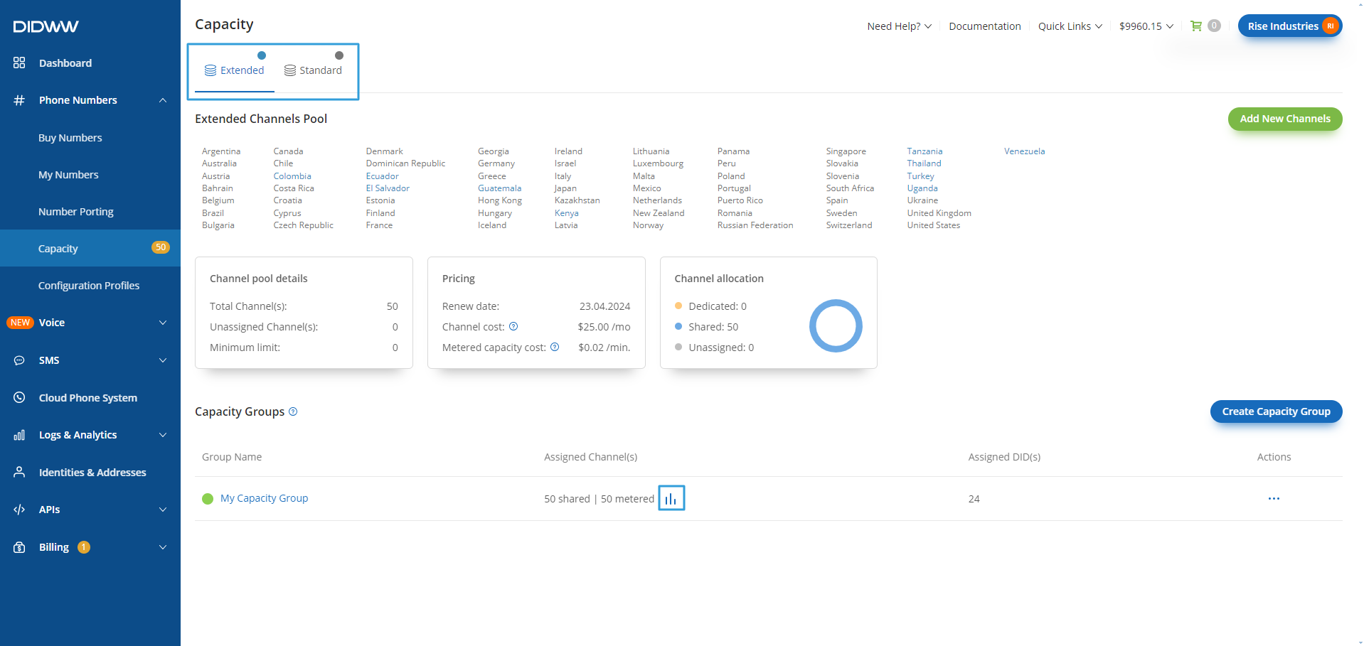1364x646 pixels.
Task: Expand the Billing menu chevron
Action: (163, 547)
